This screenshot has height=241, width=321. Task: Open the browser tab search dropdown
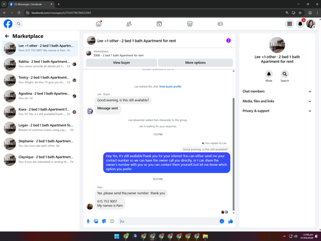[x=4, y=4]
